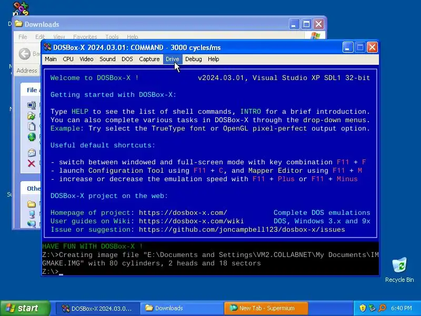Click the https://dosbox-x.com/ homepage URL
The image size is (421, 316).
(x=183, y=213)
